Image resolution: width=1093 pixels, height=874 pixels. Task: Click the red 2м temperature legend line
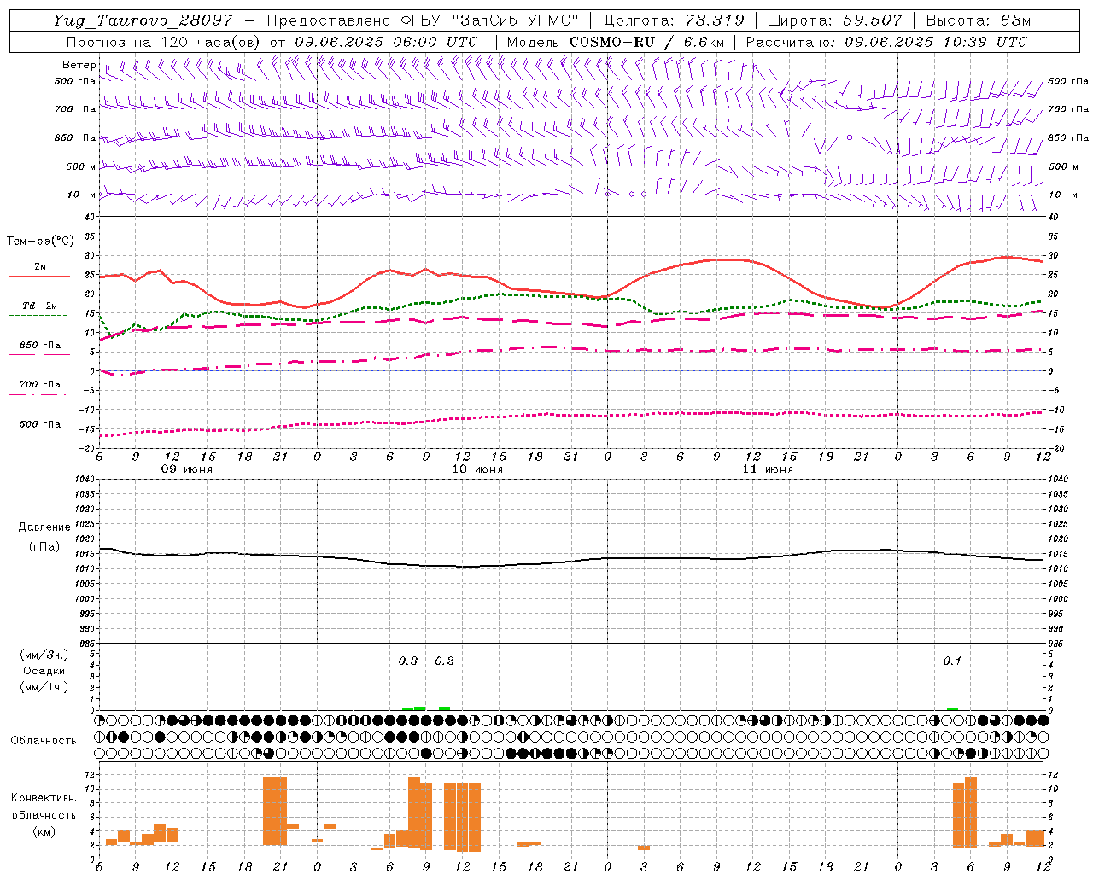(39, 276)
